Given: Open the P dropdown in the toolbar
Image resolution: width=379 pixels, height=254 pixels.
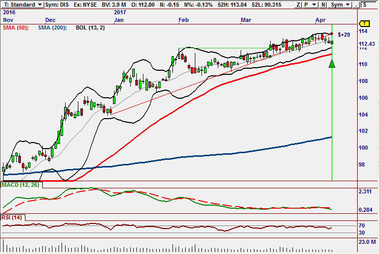Looking at the screenshot, I should [310, 5].
